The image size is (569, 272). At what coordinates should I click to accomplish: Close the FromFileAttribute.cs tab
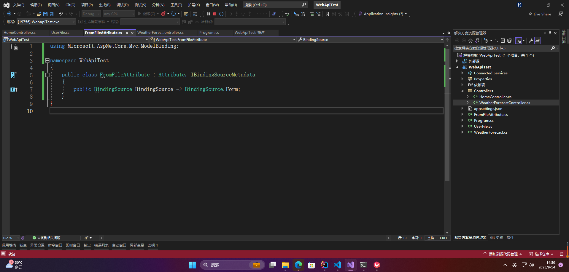pyautogui.click(x=132, y=33)
